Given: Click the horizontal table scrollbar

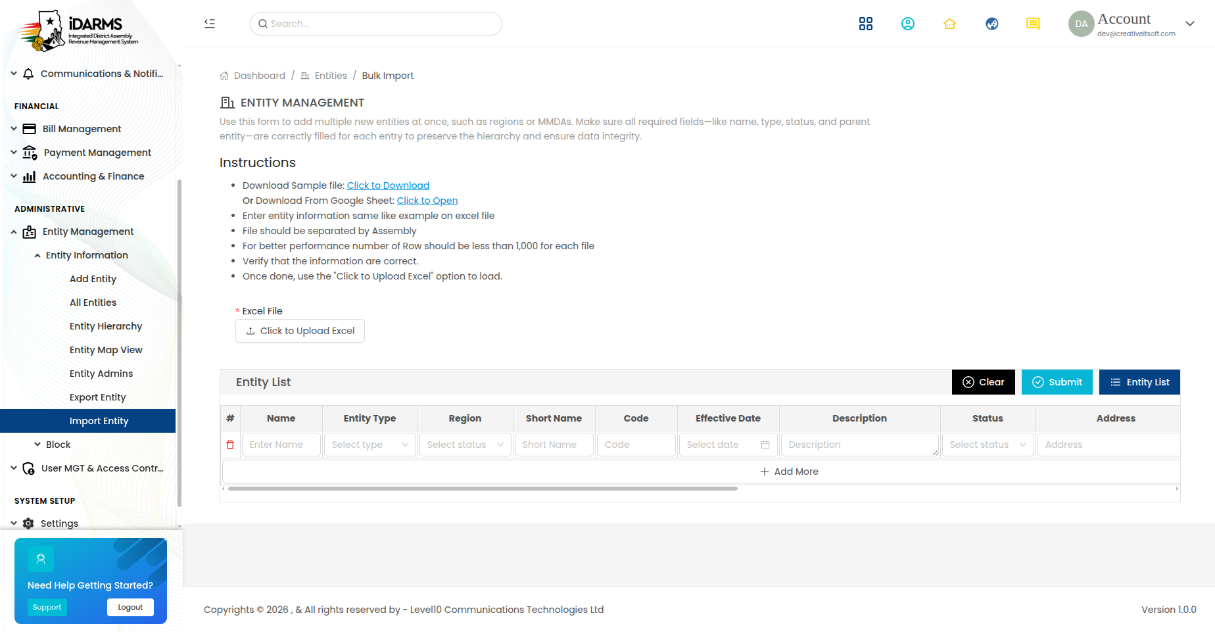Looking at the screenshot, I should click(483, 489).
